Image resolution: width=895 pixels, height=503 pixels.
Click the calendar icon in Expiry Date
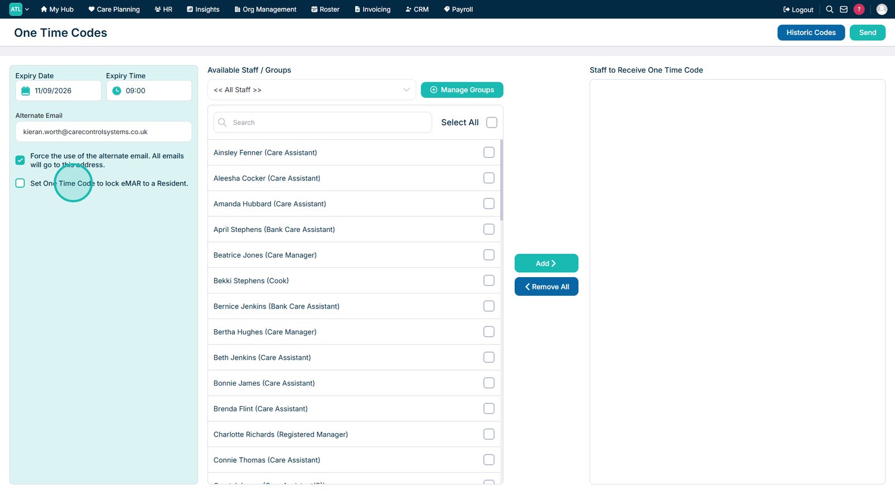[26, 91]
